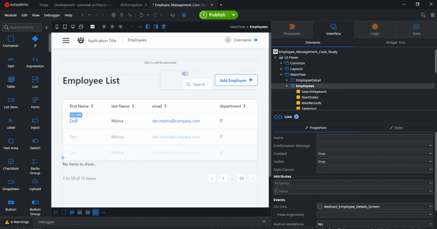The height and width of the screenshot is (229, 437).
Task: Switch to the Processes tab
Action: click(x=292, y=29)
